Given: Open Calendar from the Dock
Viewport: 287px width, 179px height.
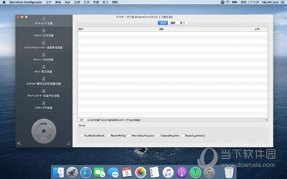Looking at the screenshot, I should (x=127, y=172).
